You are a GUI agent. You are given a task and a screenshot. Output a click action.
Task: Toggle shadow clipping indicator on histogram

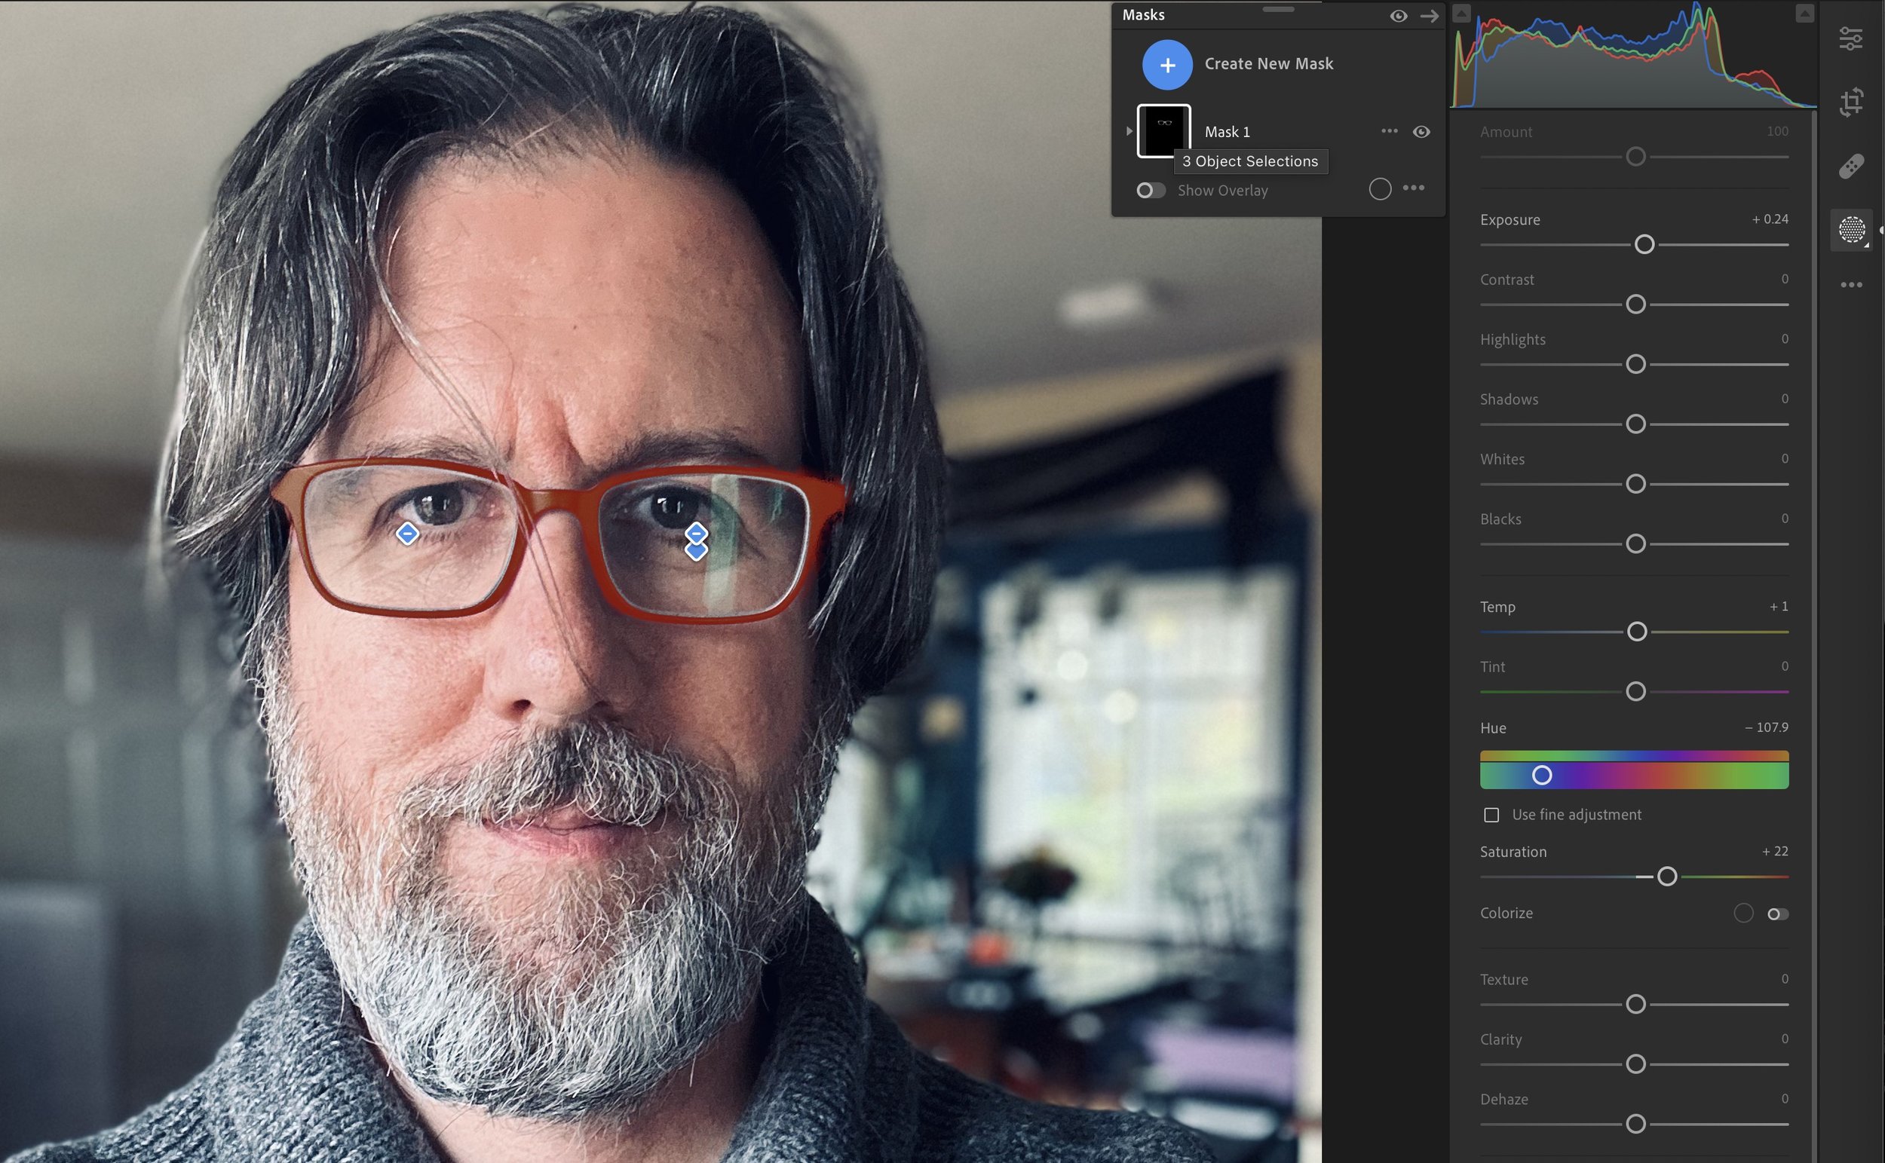point(1462,13)
